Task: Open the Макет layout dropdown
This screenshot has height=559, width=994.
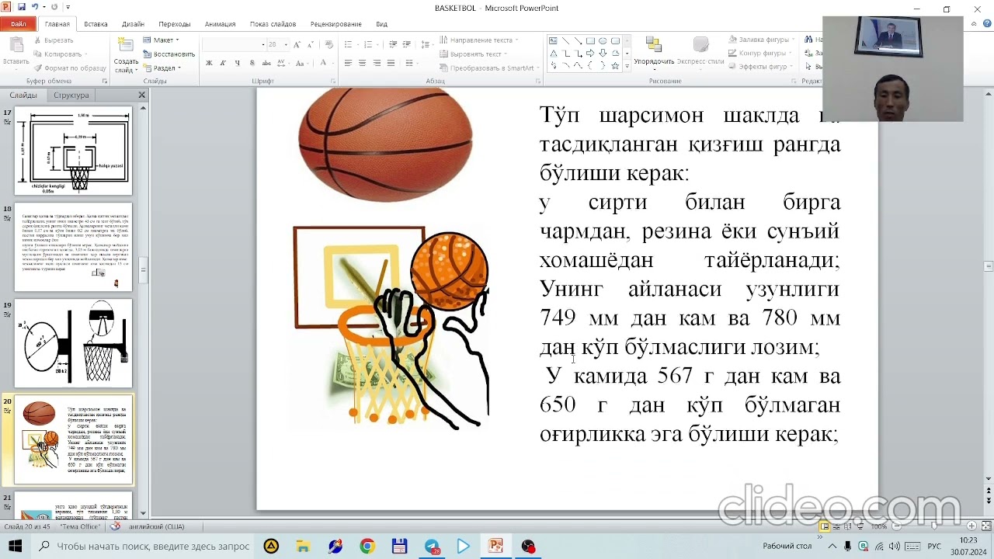Action: [x=162, y=40]
